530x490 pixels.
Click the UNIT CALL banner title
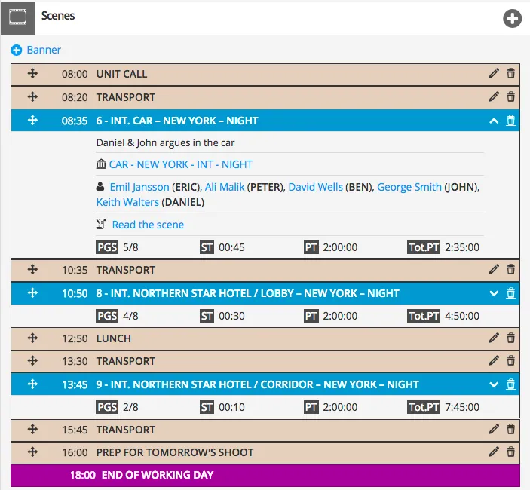pyautogui.click(x=121, y=74)
